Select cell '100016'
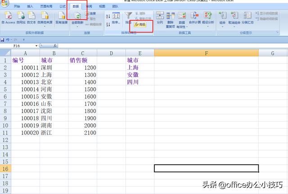Screen dimensions: 288x194 [25, 104]
